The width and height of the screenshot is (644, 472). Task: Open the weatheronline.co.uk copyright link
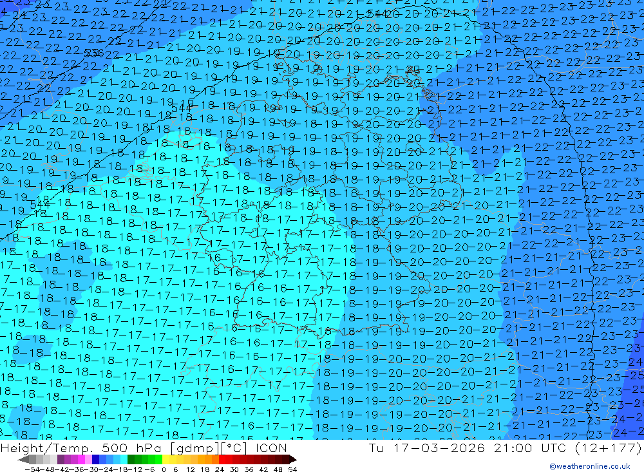point(589,466)
